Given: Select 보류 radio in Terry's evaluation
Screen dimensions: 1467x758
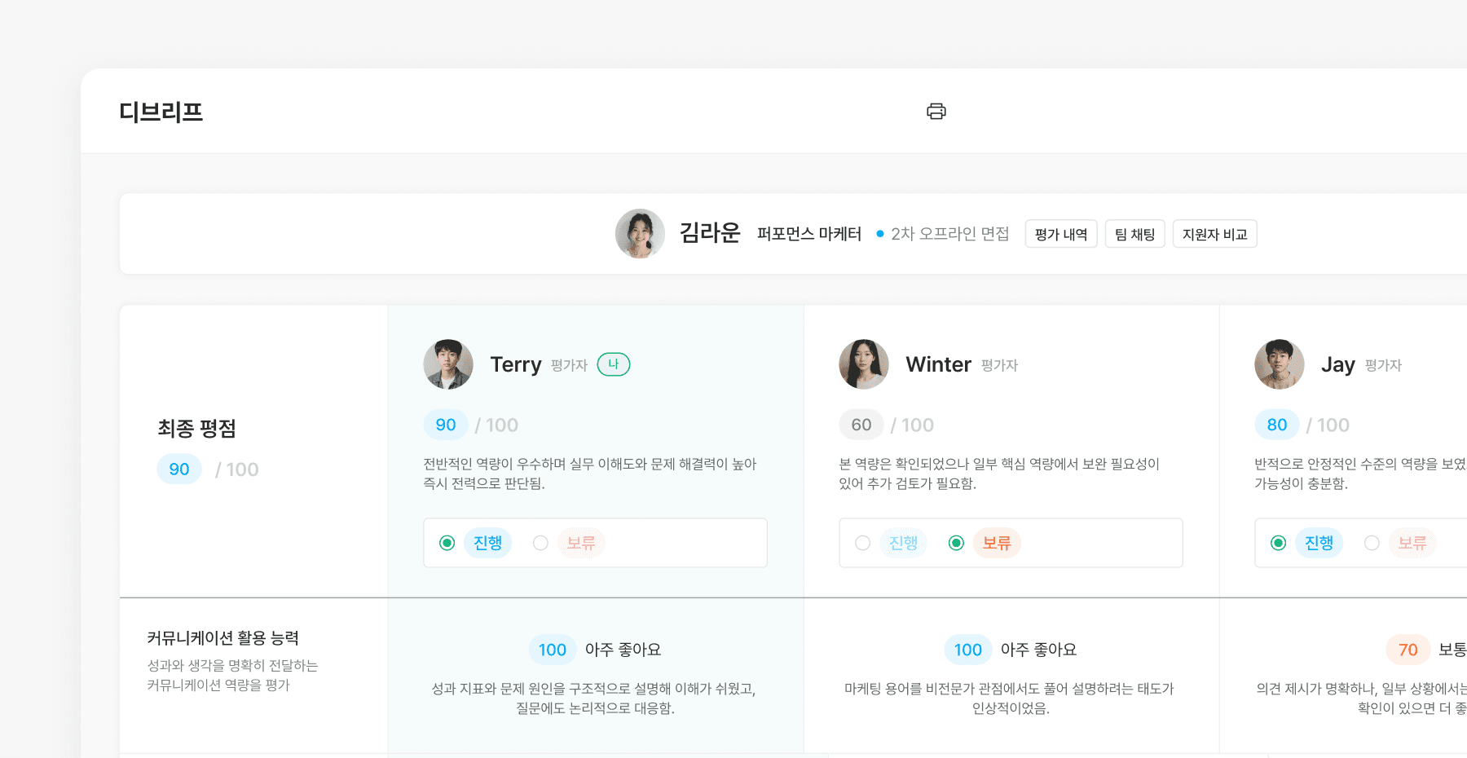Looking at the screenshot, I should 540,543.
